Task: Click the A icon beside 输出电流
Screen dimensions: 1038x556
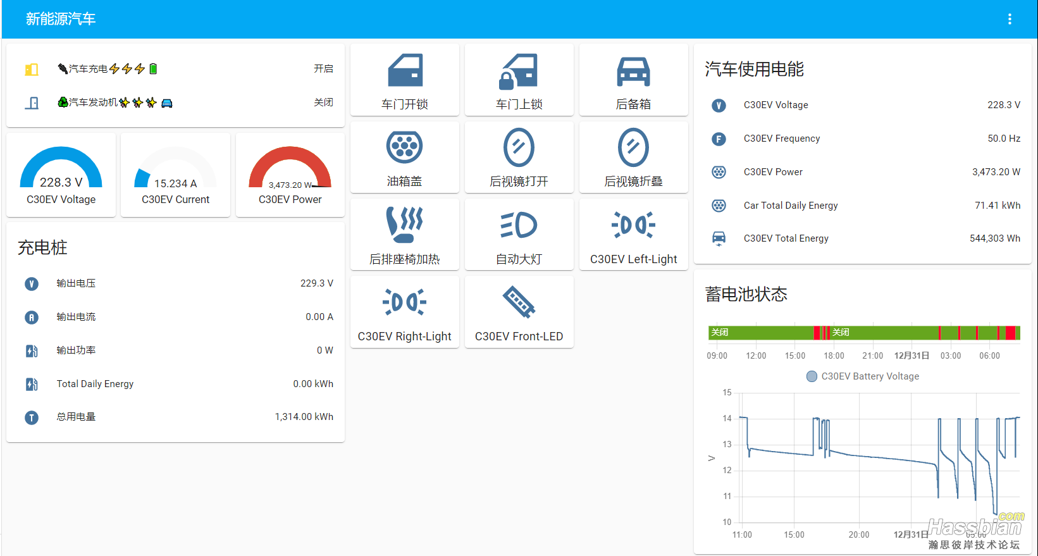Action: [32, 318]
